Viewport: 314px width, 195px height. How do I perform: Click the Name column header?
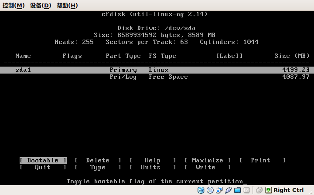point(23,56)
